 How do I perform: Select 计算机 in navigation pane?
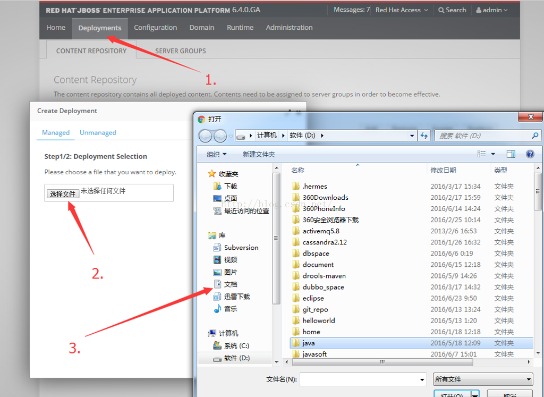(223, 333)
